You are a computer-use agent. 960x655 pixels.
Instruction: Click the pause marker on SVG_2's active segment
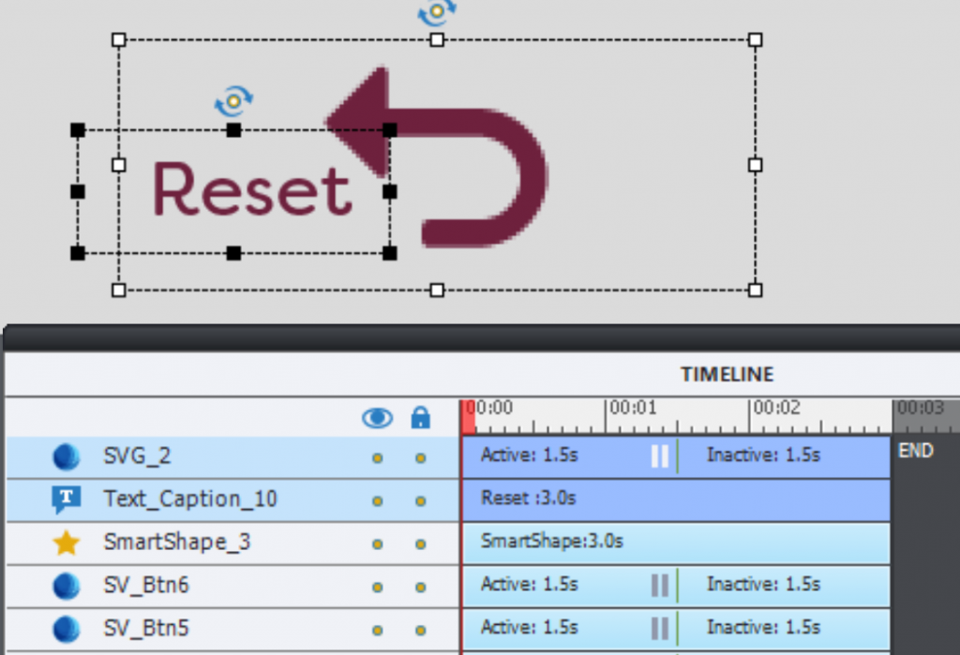(659, 456)
